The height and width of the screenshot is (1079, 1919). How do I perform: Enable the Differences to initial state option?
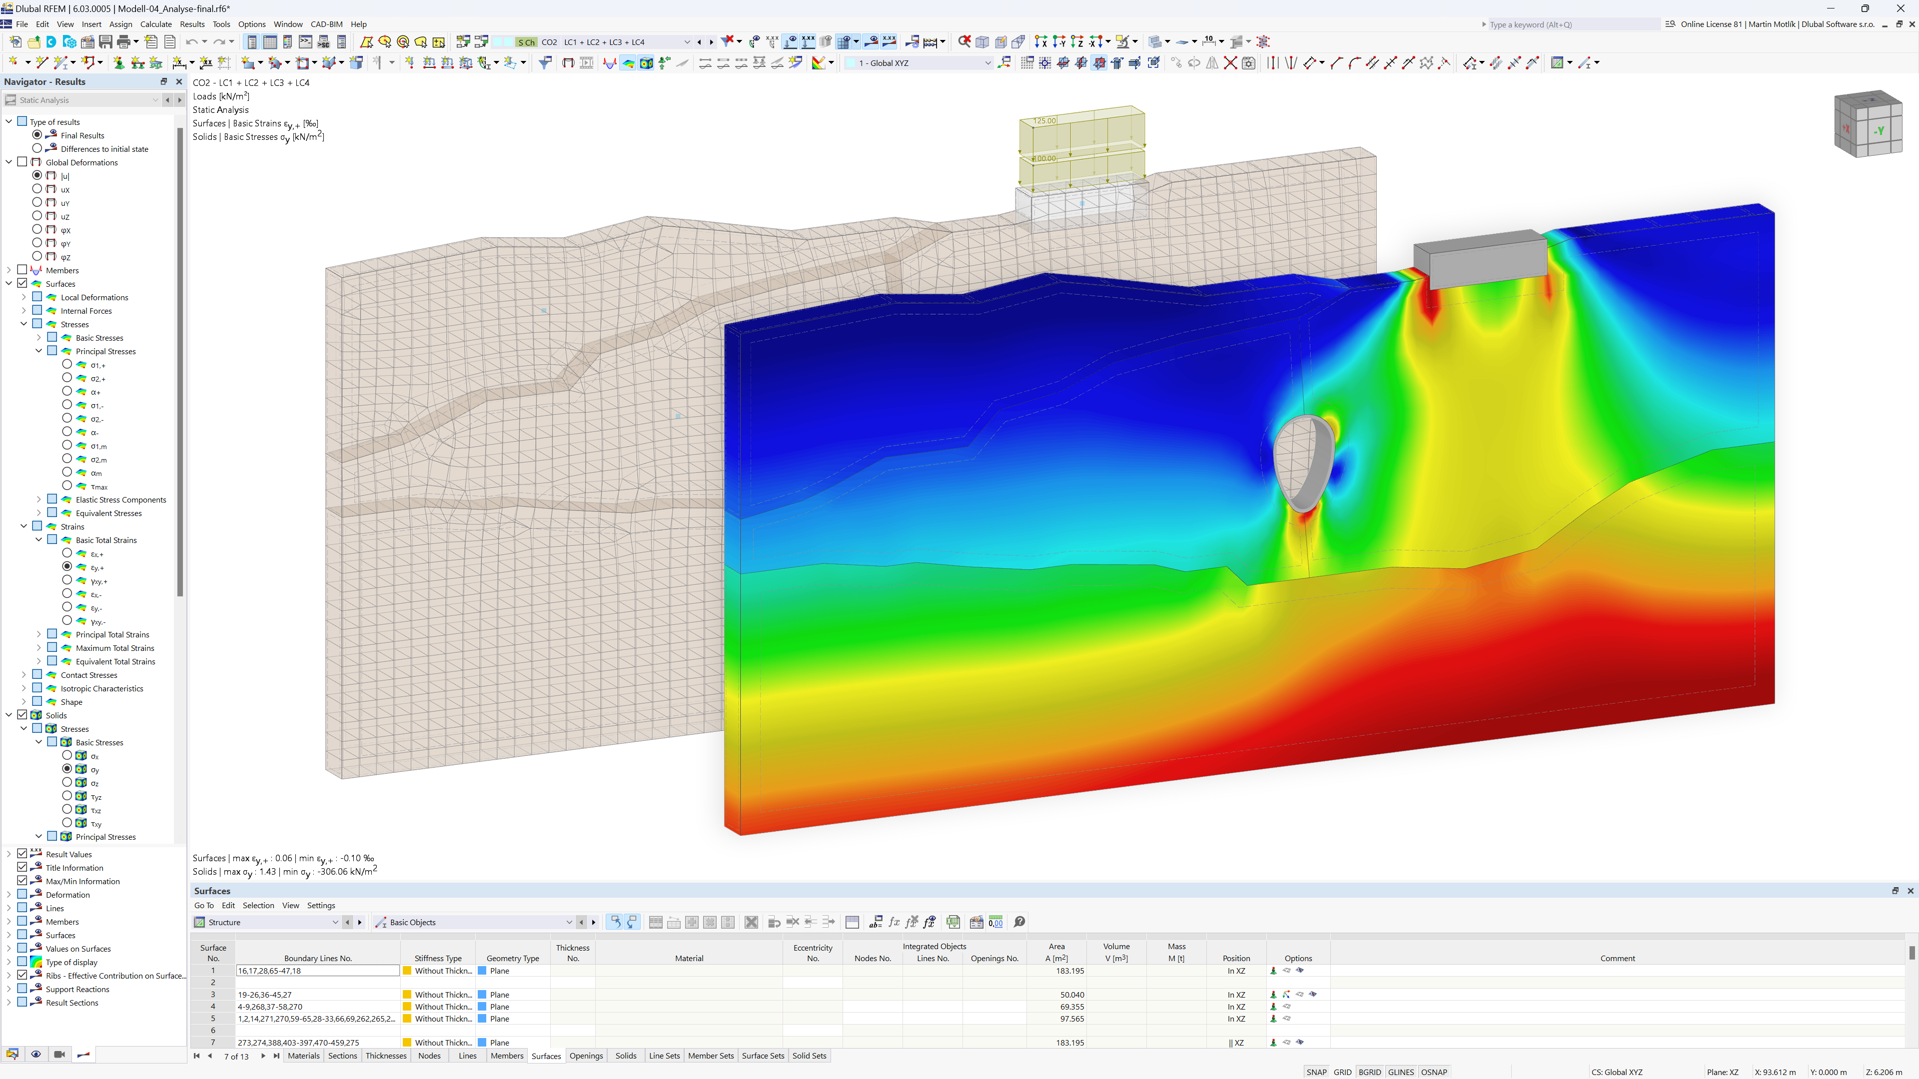[x=35, y=147]
